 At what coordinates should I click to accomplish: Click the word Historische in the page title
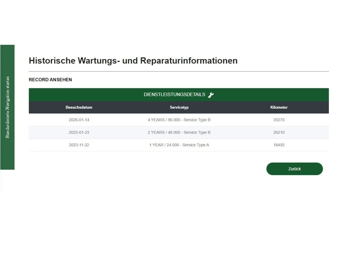point(52,61)
